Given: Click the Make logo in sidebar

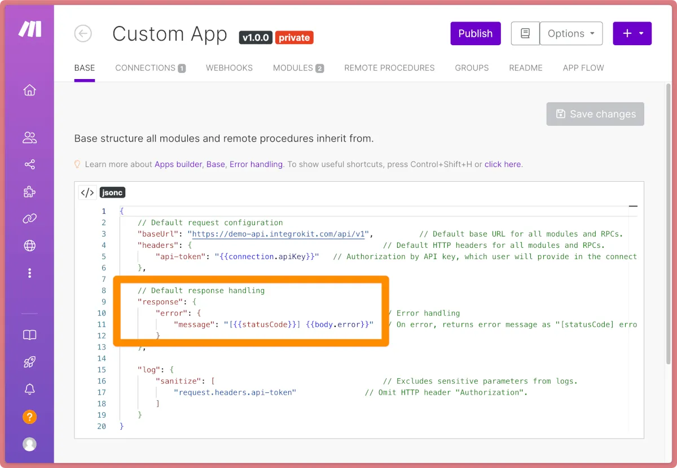Looking at the screenshot, I should coord(30,29).
